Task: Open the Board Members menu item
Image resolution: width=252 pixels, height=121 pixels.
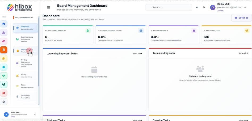Action: [26, 39]
